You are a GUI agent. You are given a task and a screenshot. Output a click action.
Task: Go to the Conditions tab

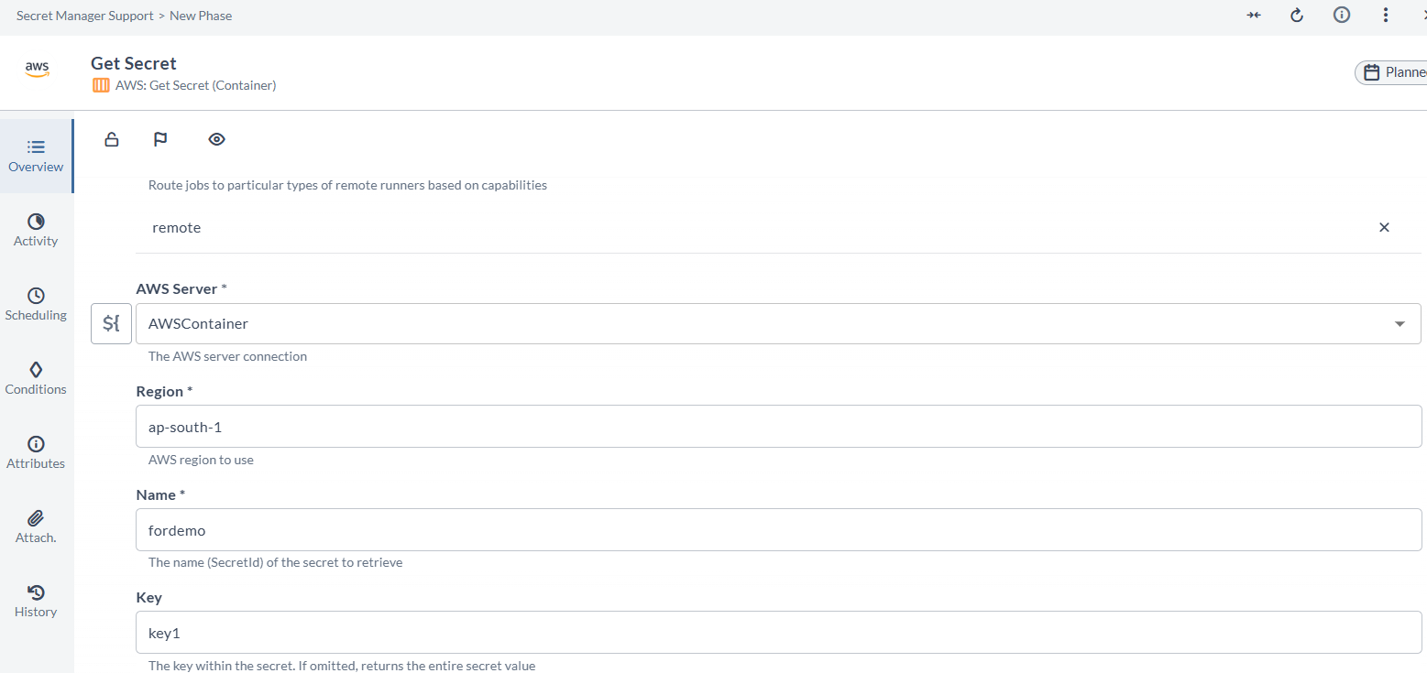(x=36, y=378)
